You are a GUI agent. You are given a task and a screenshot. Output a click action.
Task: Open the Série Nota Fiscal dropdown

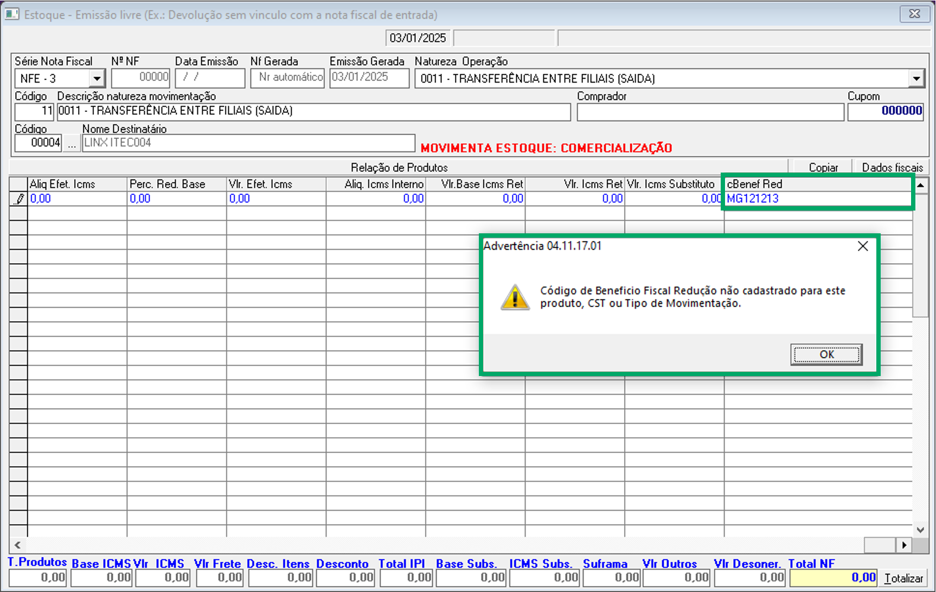(x=97, y=79)
